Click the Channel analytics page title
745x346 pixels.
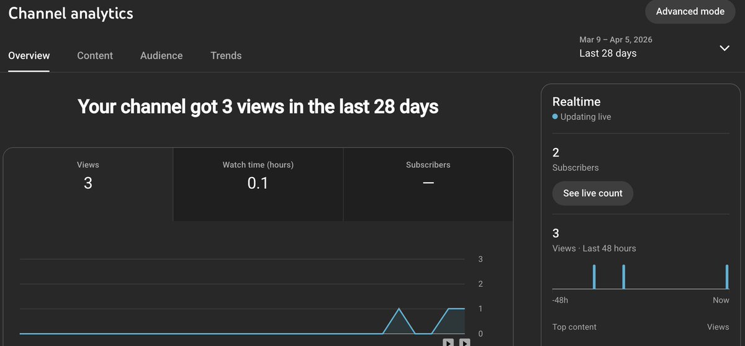[x=71, y=13]
